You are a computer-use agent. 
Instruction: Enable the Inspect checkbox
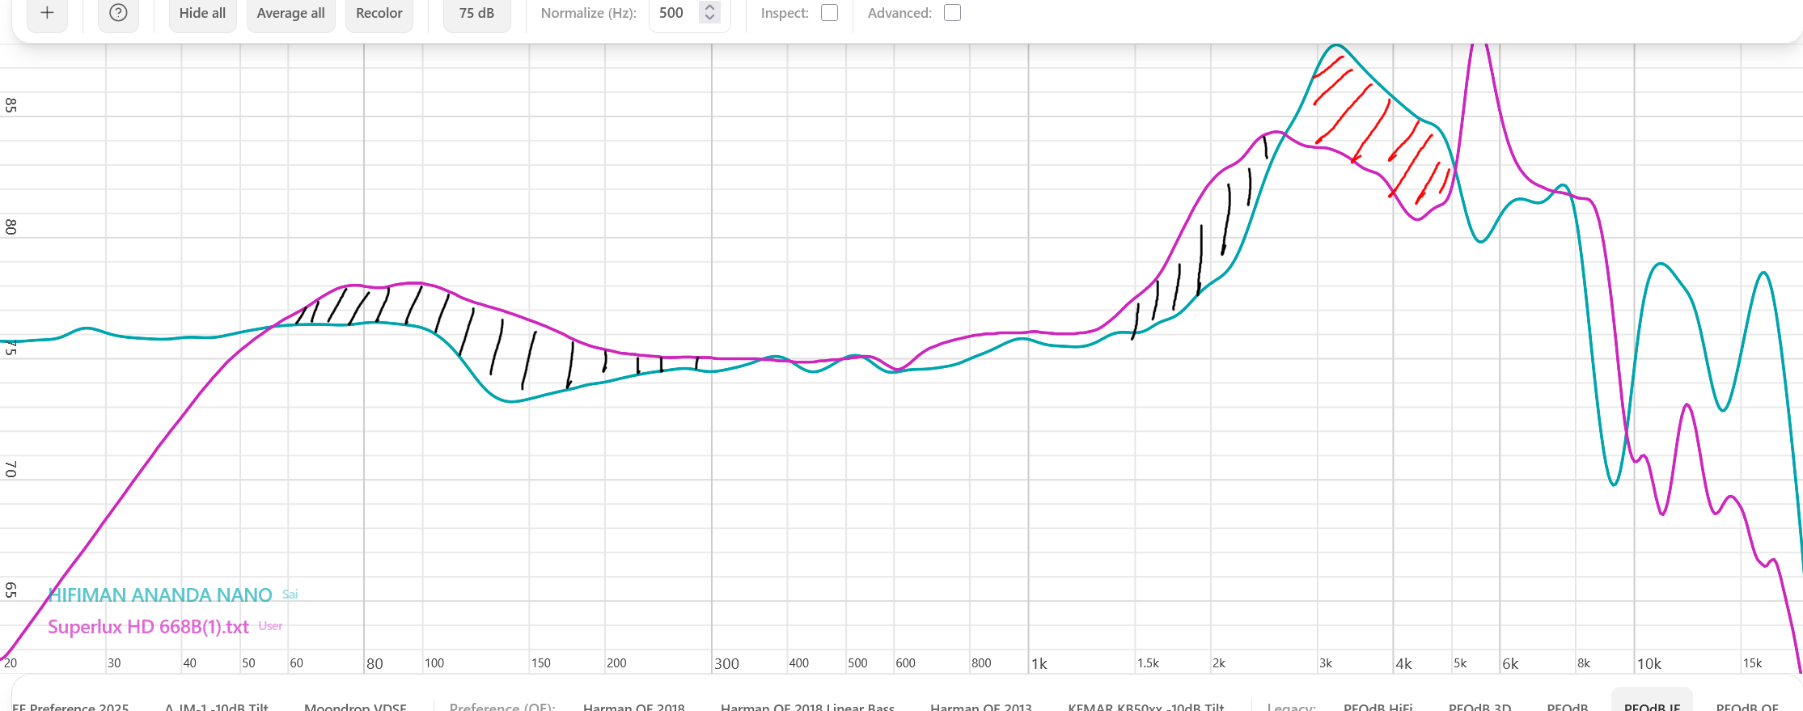click(x=829, y=13)
